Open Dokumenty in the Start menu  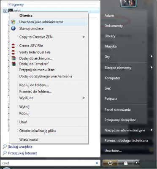[114, 26]
